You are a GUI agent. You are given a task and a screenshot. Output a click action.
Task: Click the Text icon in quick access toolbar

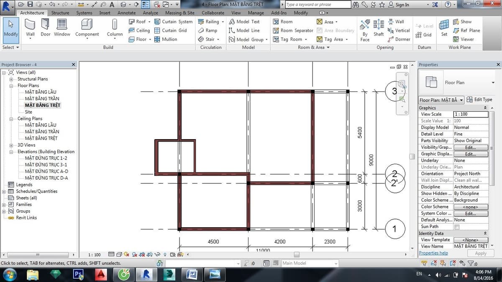click(112, 5)
